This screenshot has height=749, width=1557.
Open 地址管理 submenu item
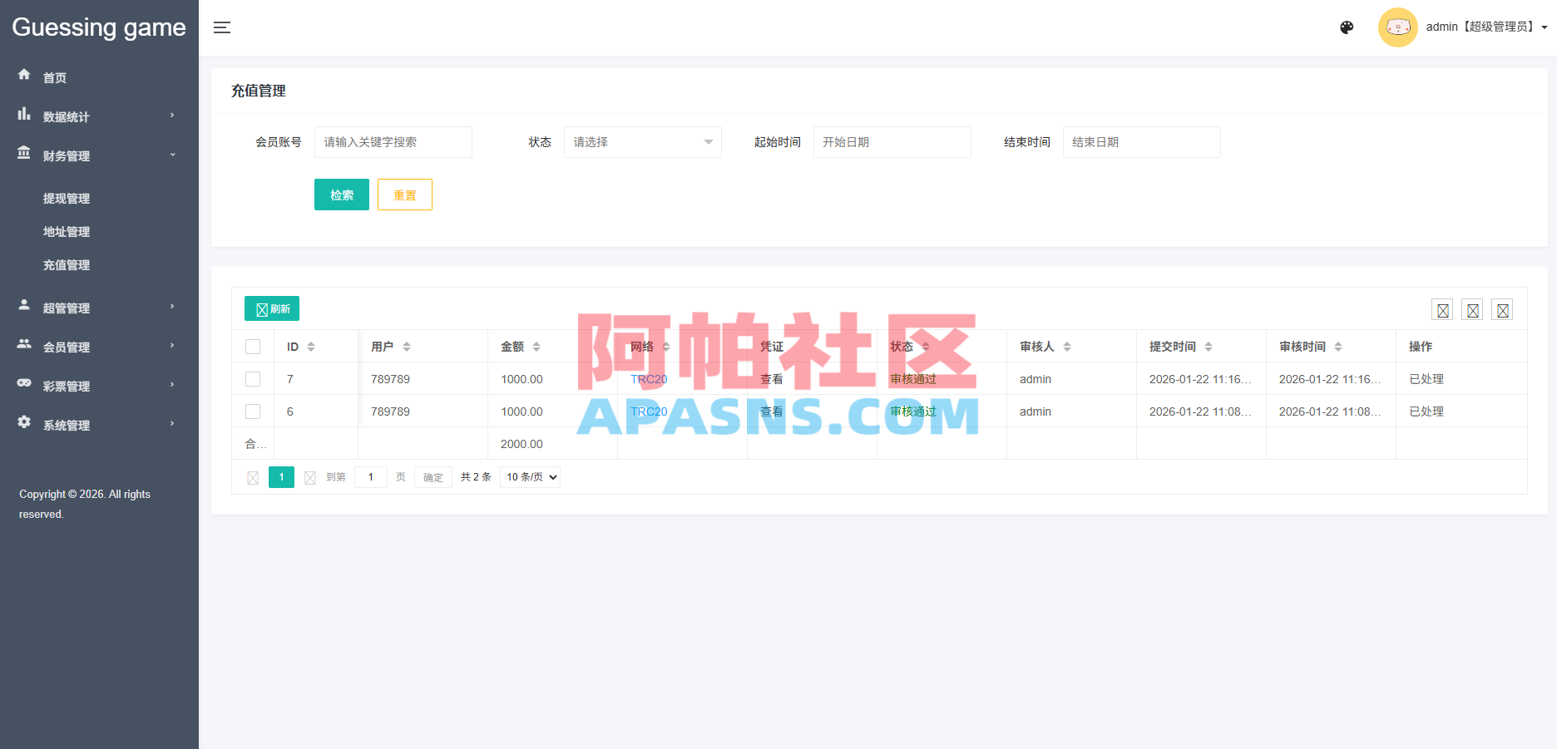tap(67, 232)
